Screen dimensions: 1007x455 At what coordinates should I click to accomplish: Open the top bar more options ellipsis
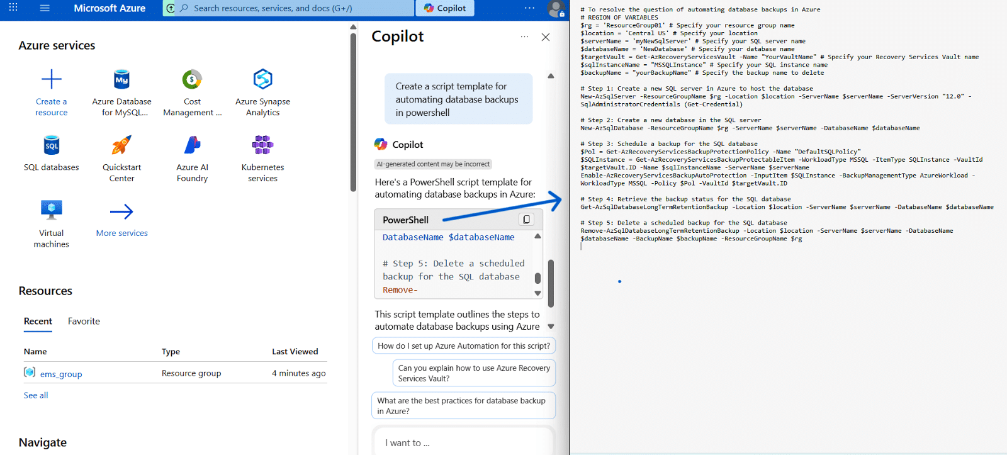(529, 8)
